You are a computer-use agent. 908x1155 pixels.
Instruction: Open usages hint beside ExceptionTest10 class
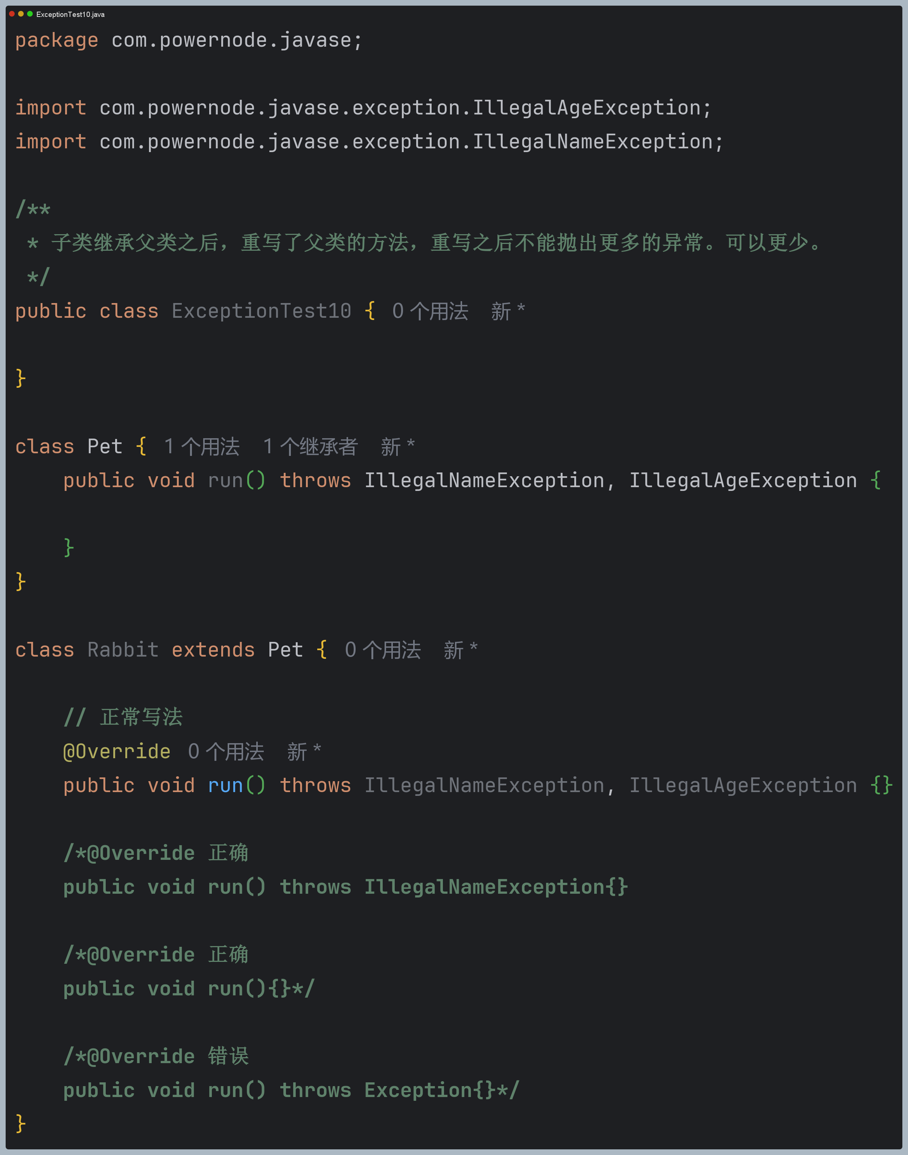coord(430,312)
